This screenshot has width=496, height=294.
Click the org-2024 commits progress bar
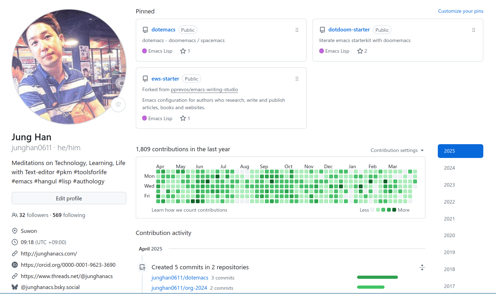coord(371,287)
